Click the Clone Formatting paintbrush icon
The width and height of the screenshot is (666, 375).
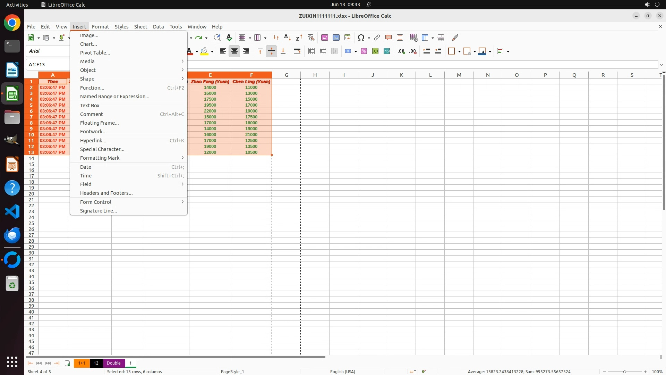pyautogui.click(x=455, y=37)
